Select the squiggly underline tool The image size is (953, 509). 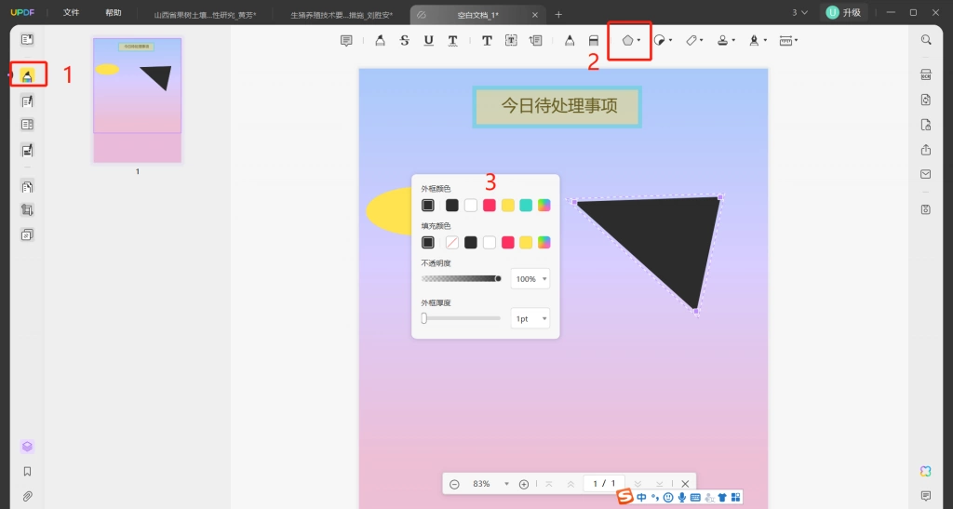tap(453, 41)
